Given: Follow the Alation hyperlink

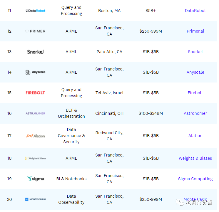Looking at the screenshot, I should tap(195, 136).
